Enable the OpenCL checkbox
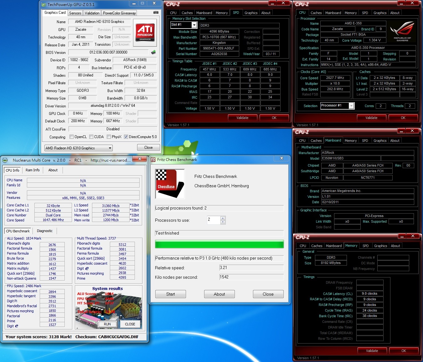423x362 pixels. (x=72, y=137)
